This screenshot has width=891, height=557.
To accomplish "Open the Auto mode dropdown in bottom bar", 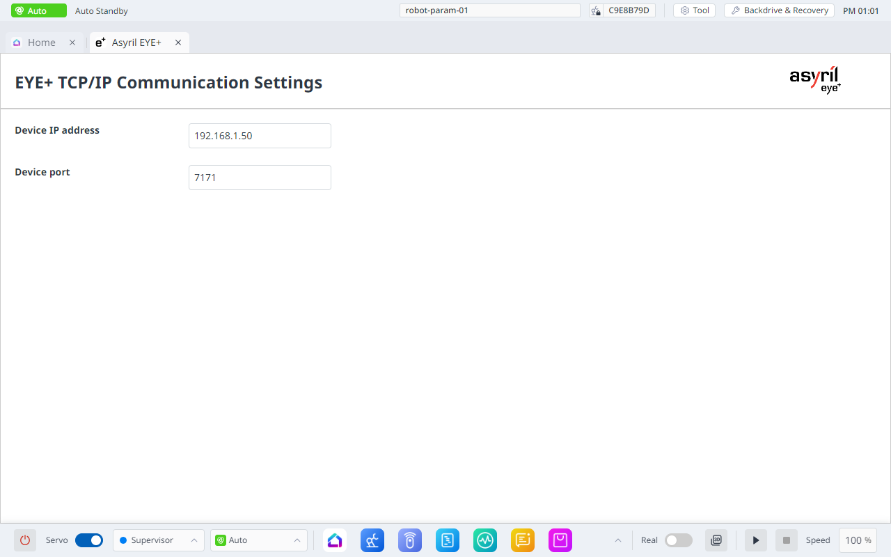I will pos(259,540).
